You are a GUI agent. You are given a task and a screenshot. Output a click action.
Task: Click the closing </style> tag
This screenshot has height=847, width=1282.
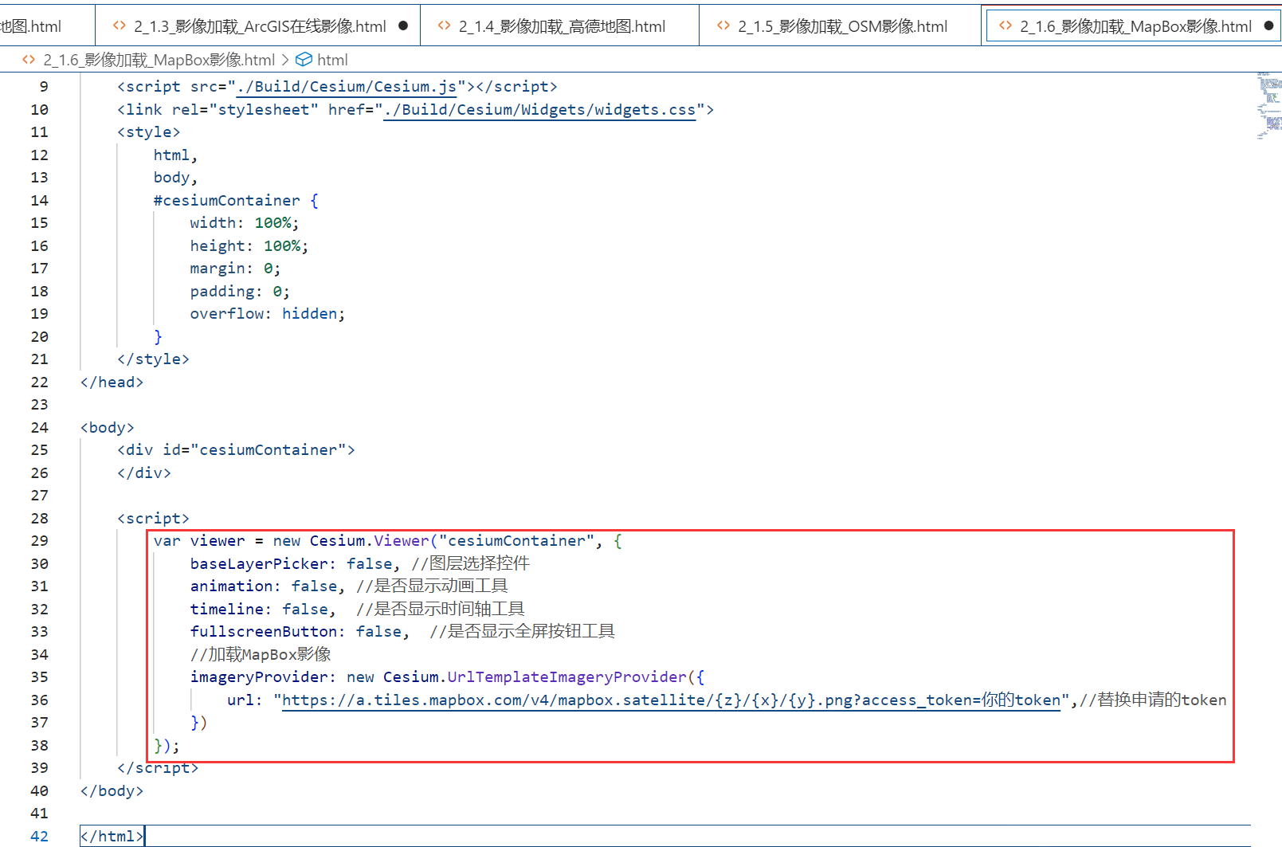coord(153,359)
